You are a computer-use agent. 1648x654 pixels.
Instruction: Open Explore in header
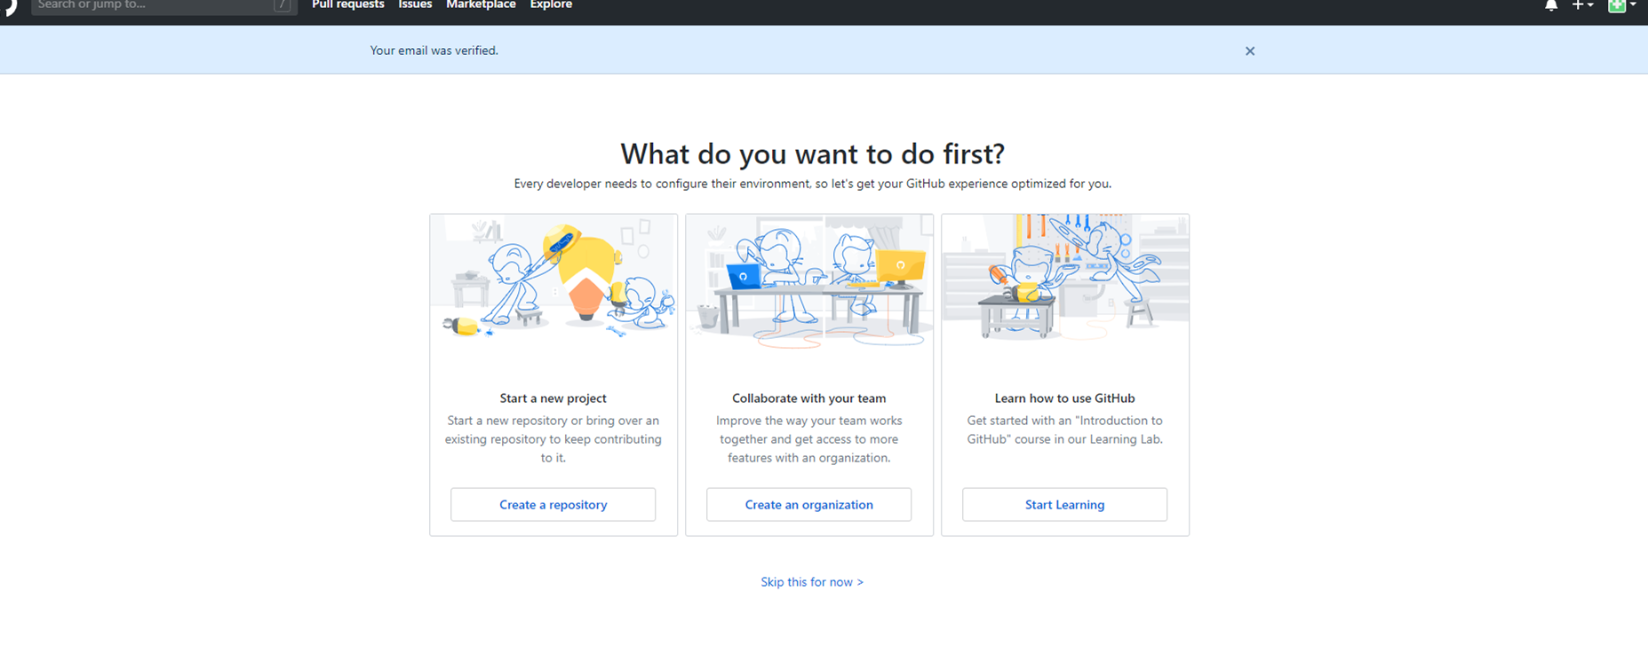tap(551, 5)
